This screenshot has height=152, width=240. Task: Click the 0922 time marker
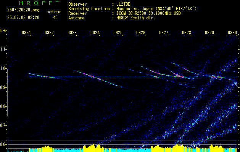[49, 33]
